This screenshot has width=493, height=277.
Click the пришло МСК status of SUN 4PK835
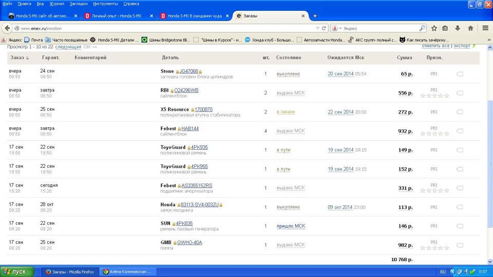tap(291, 226)
